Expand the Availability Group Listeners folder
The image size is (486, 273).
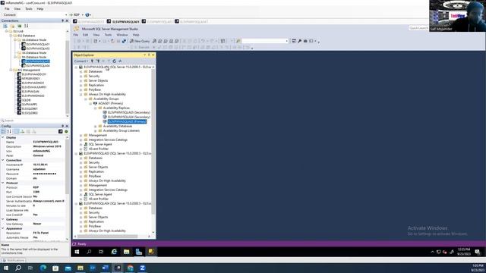click(96, 130)
